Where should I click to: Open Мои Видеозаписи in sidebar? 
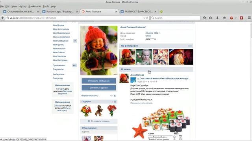[61, 33]
